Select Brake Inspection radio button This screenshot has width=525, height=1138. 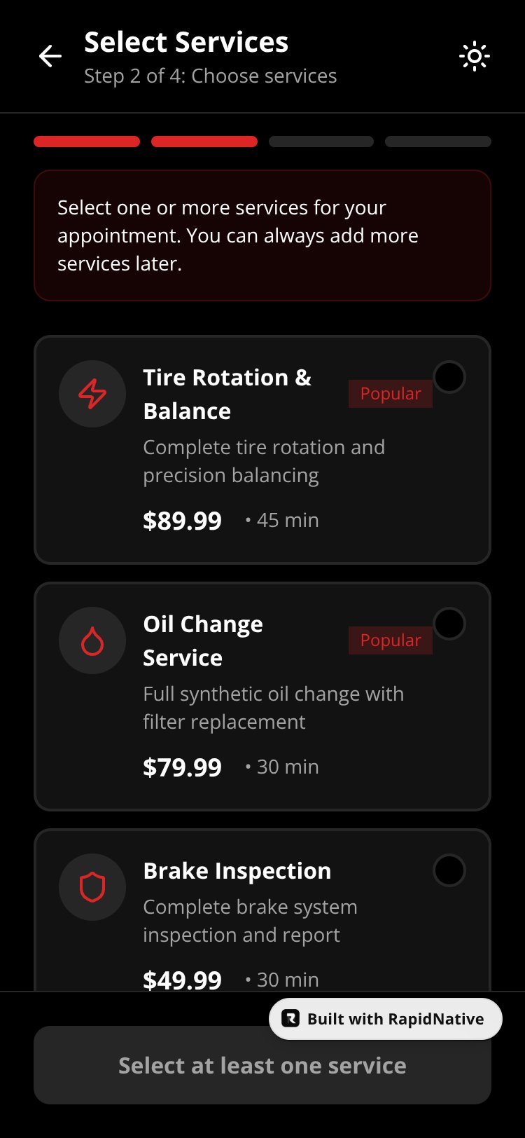coord(449,870)
